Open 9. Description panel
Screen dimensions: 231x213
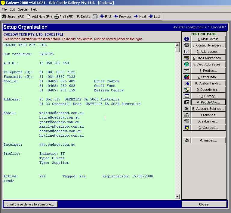208,90
